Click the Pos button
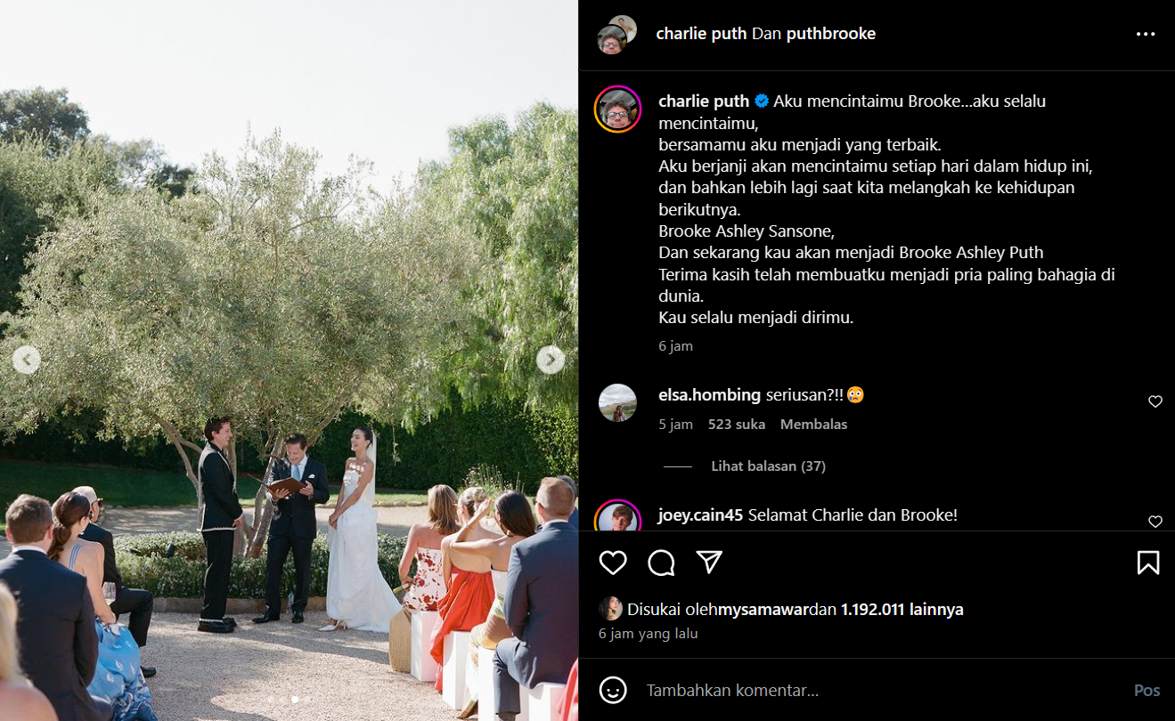The width and height of the screenshot is (1175, 721). point(1146,690)
